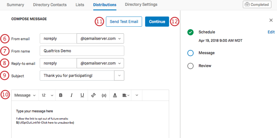Select the Message step circle

[191, 53]
